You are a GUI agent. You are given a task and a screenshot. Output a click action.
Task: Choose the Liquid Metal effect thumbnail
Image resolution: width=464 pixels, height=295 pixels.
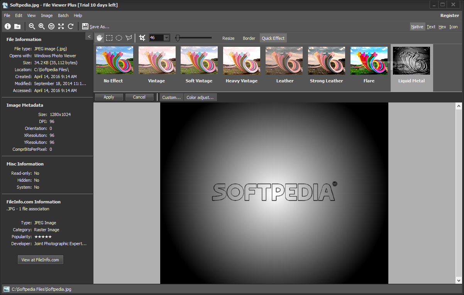tap(412, 60)
